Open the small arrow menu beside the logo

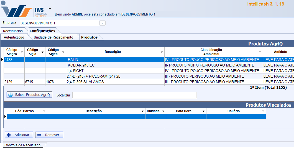[x=50, y=9]
